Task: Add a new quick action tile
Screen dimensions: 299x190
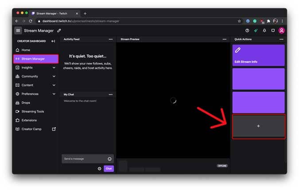Action: pyautogui.click(x=259, y=126)
